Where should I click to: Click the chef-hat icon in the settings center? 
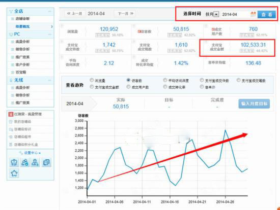pyautogui.click(x=14, y=162)
